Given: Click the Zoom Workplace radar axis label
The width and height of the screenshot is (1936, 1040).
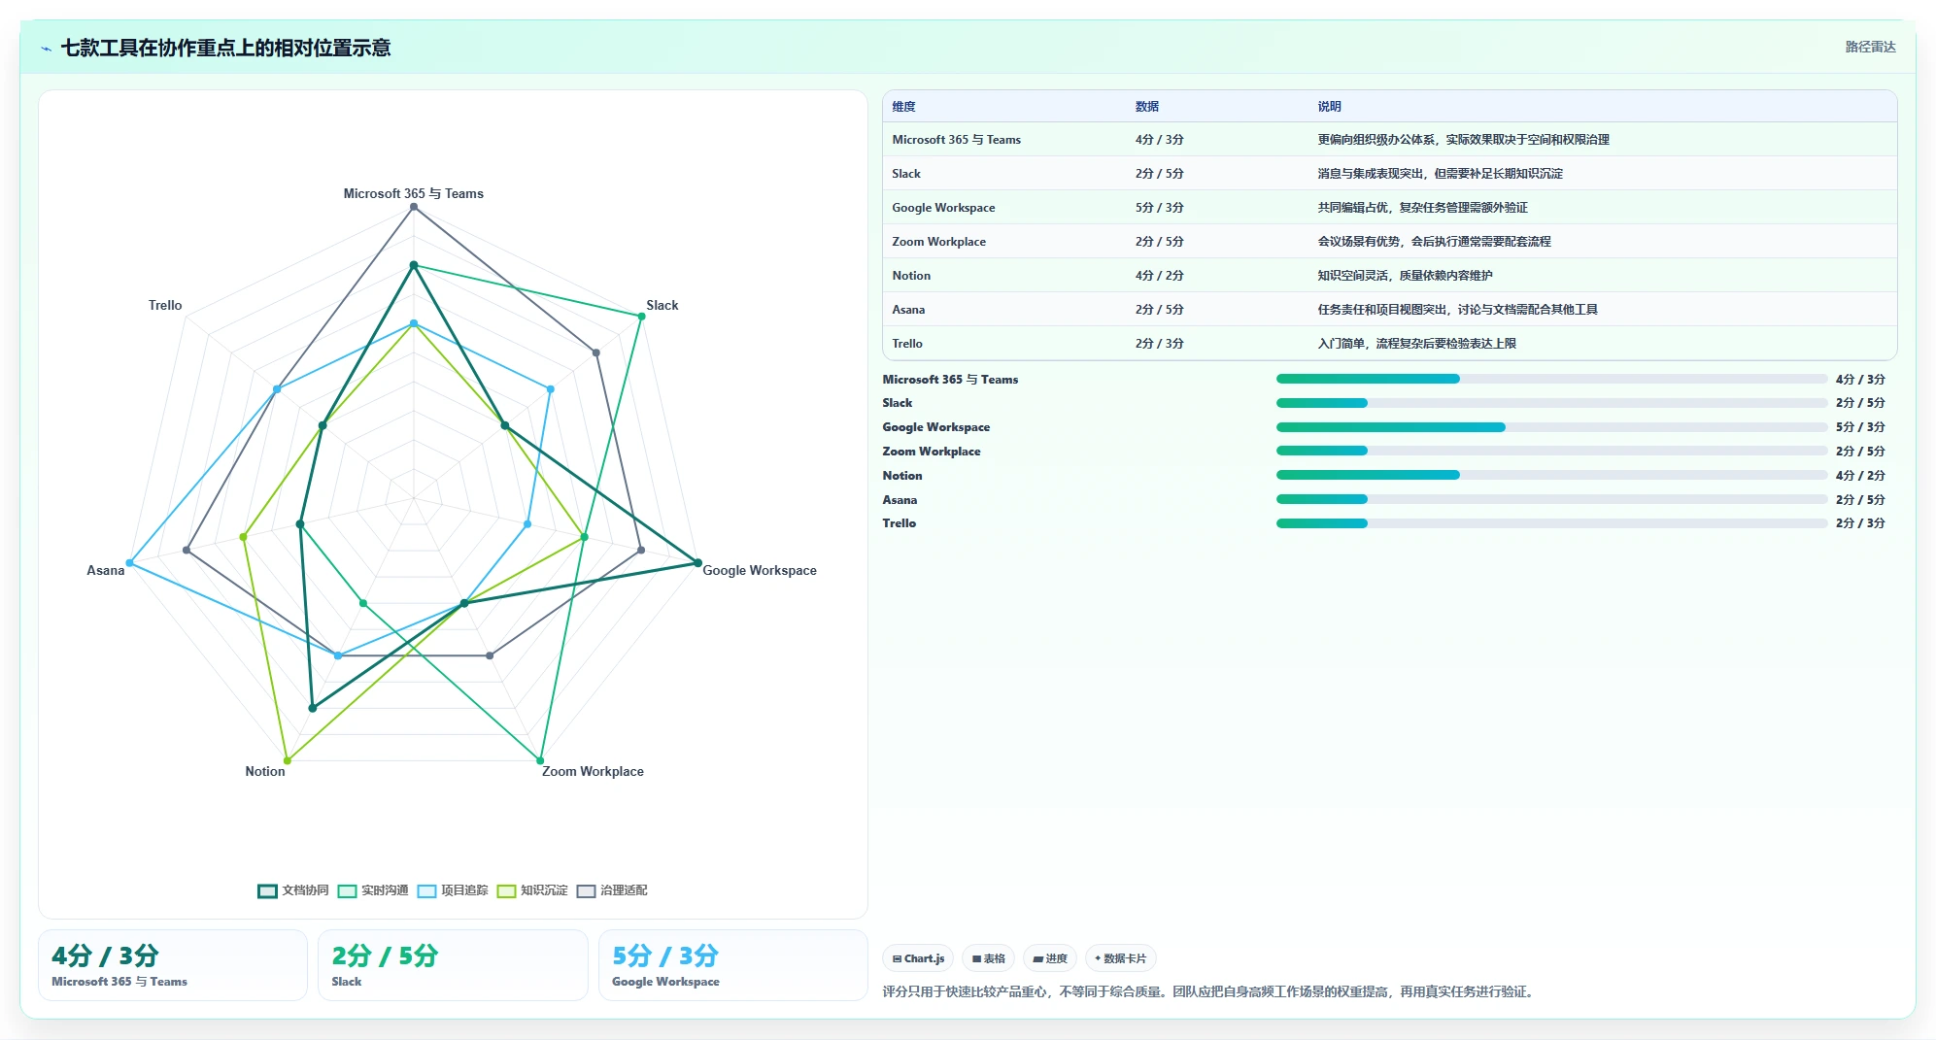Looking at the screenshot, I should pyautogui.click(x=593, y=771).
